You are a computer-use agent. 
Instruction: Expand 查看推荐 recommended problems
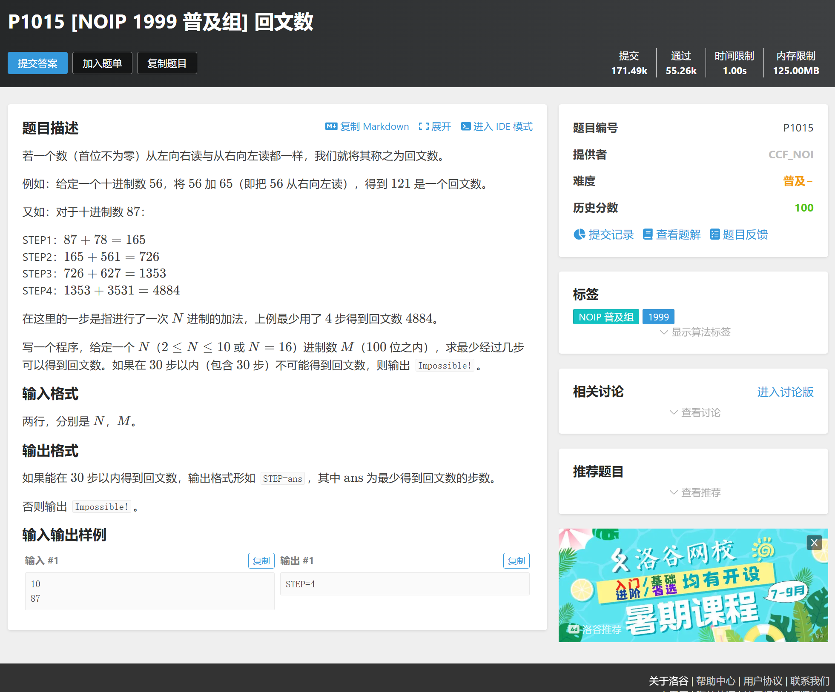pos(695,492)
